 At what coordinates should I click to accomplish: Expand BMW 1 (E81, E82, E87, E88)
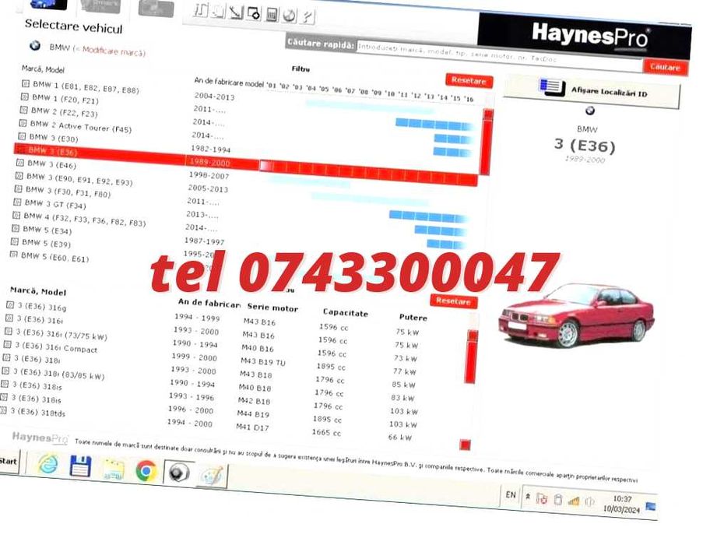pos(26,84)
